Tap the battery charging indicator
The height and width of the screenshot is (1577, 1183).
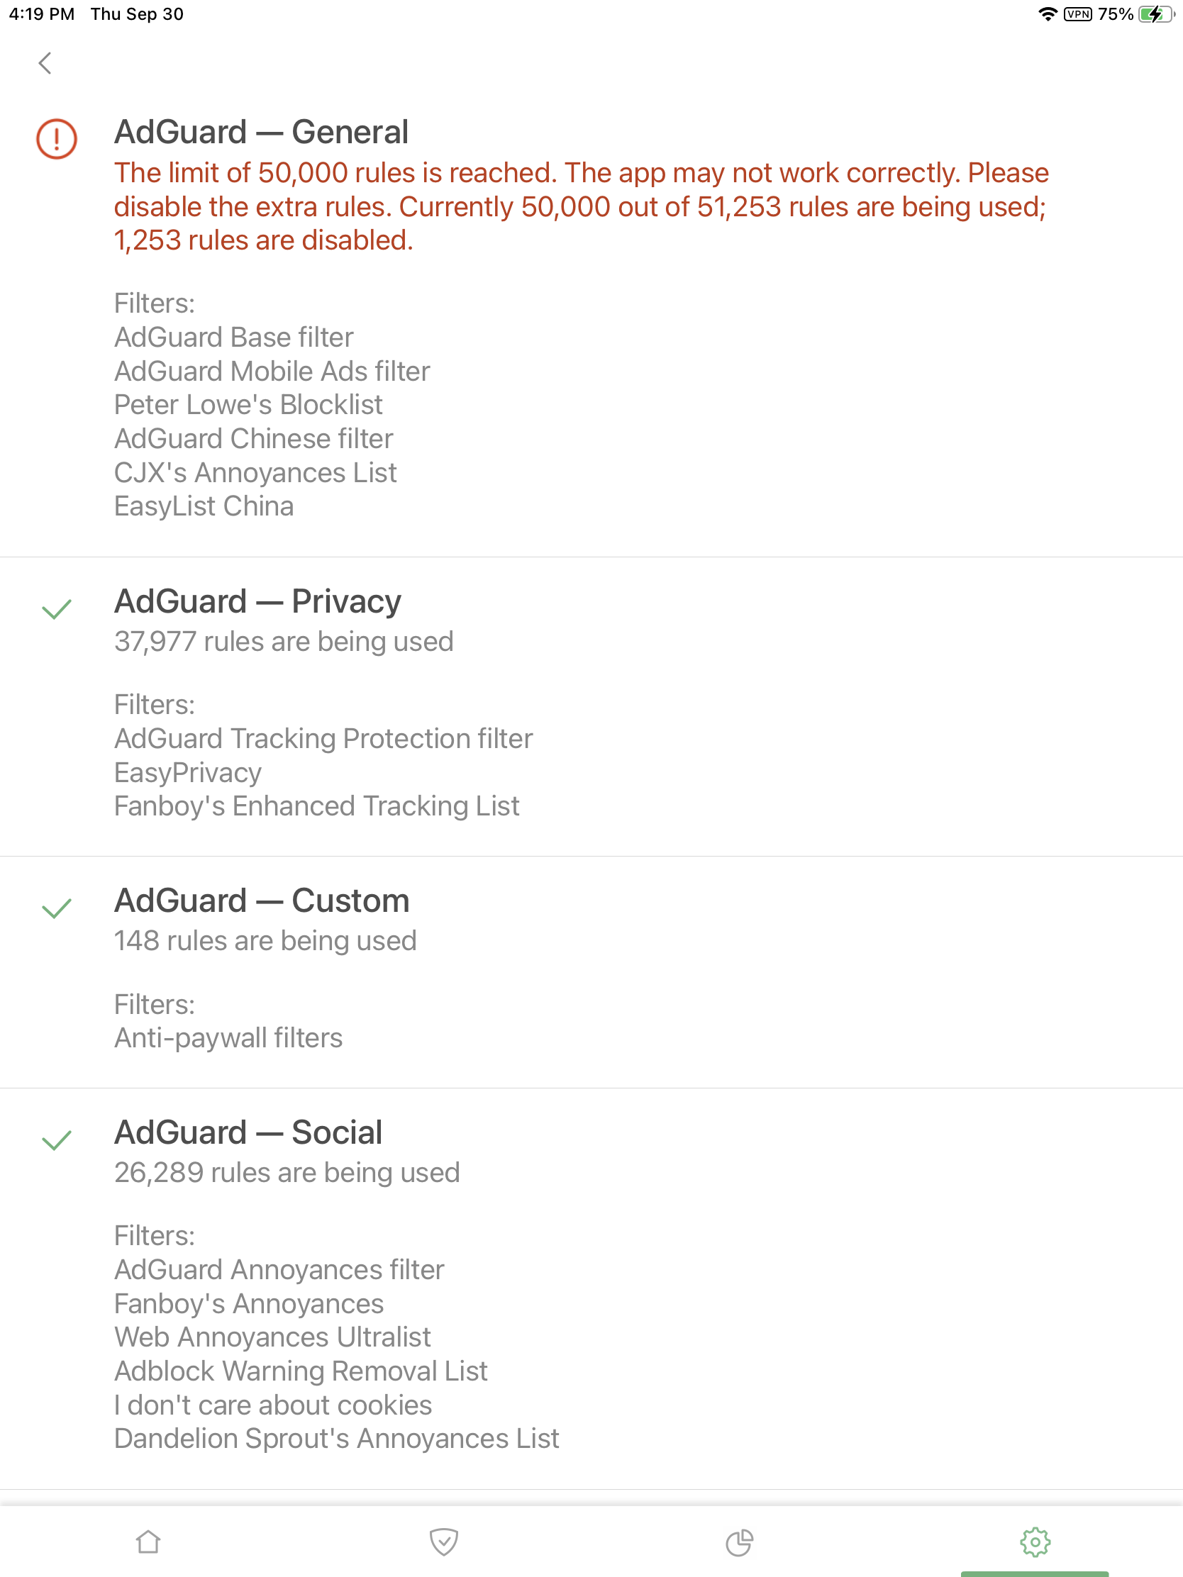(x=1157, y=13)
